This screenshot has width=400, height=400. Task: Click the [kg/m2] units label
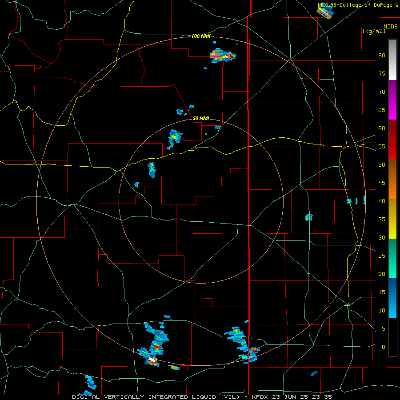click(x=374, y=31)
